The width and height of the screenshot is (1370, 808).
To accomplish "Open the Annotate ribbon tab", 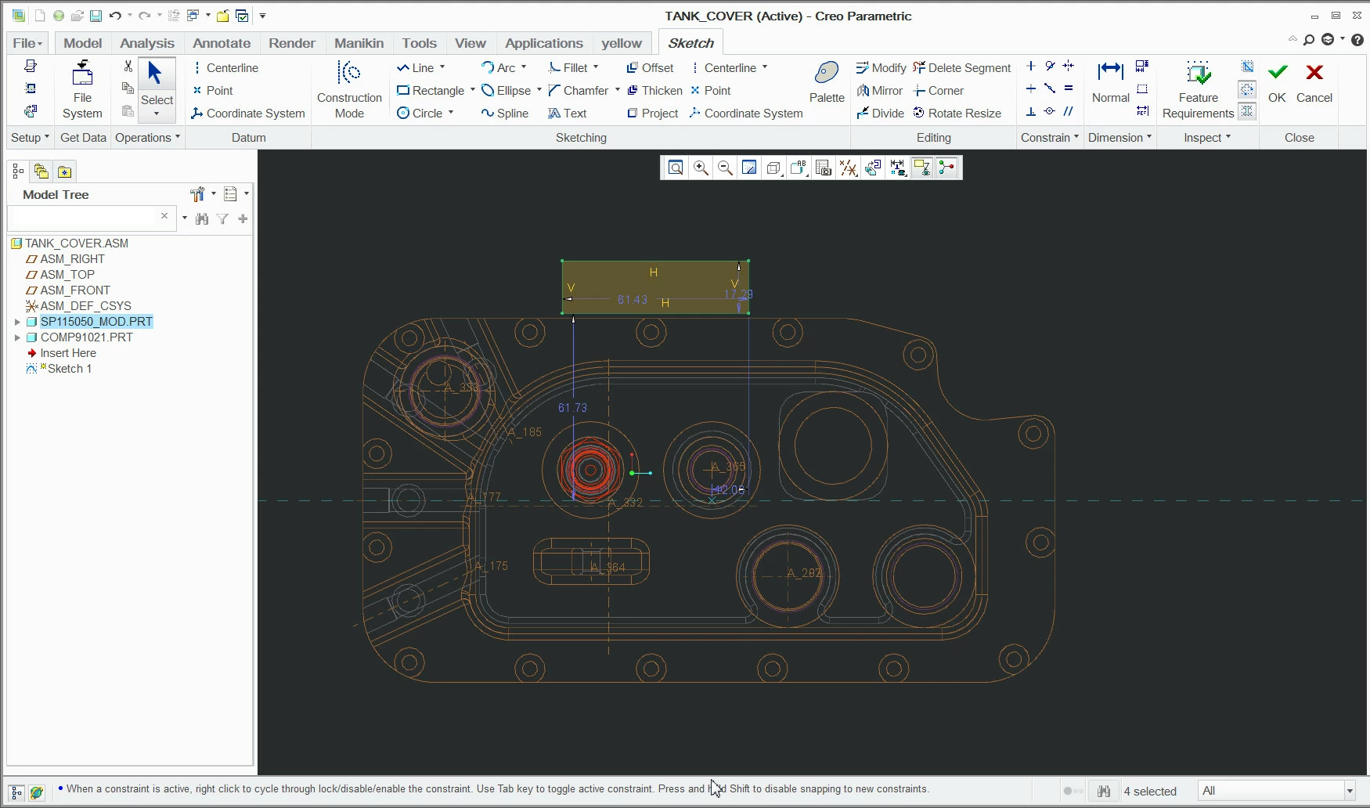I will [222, 43].
